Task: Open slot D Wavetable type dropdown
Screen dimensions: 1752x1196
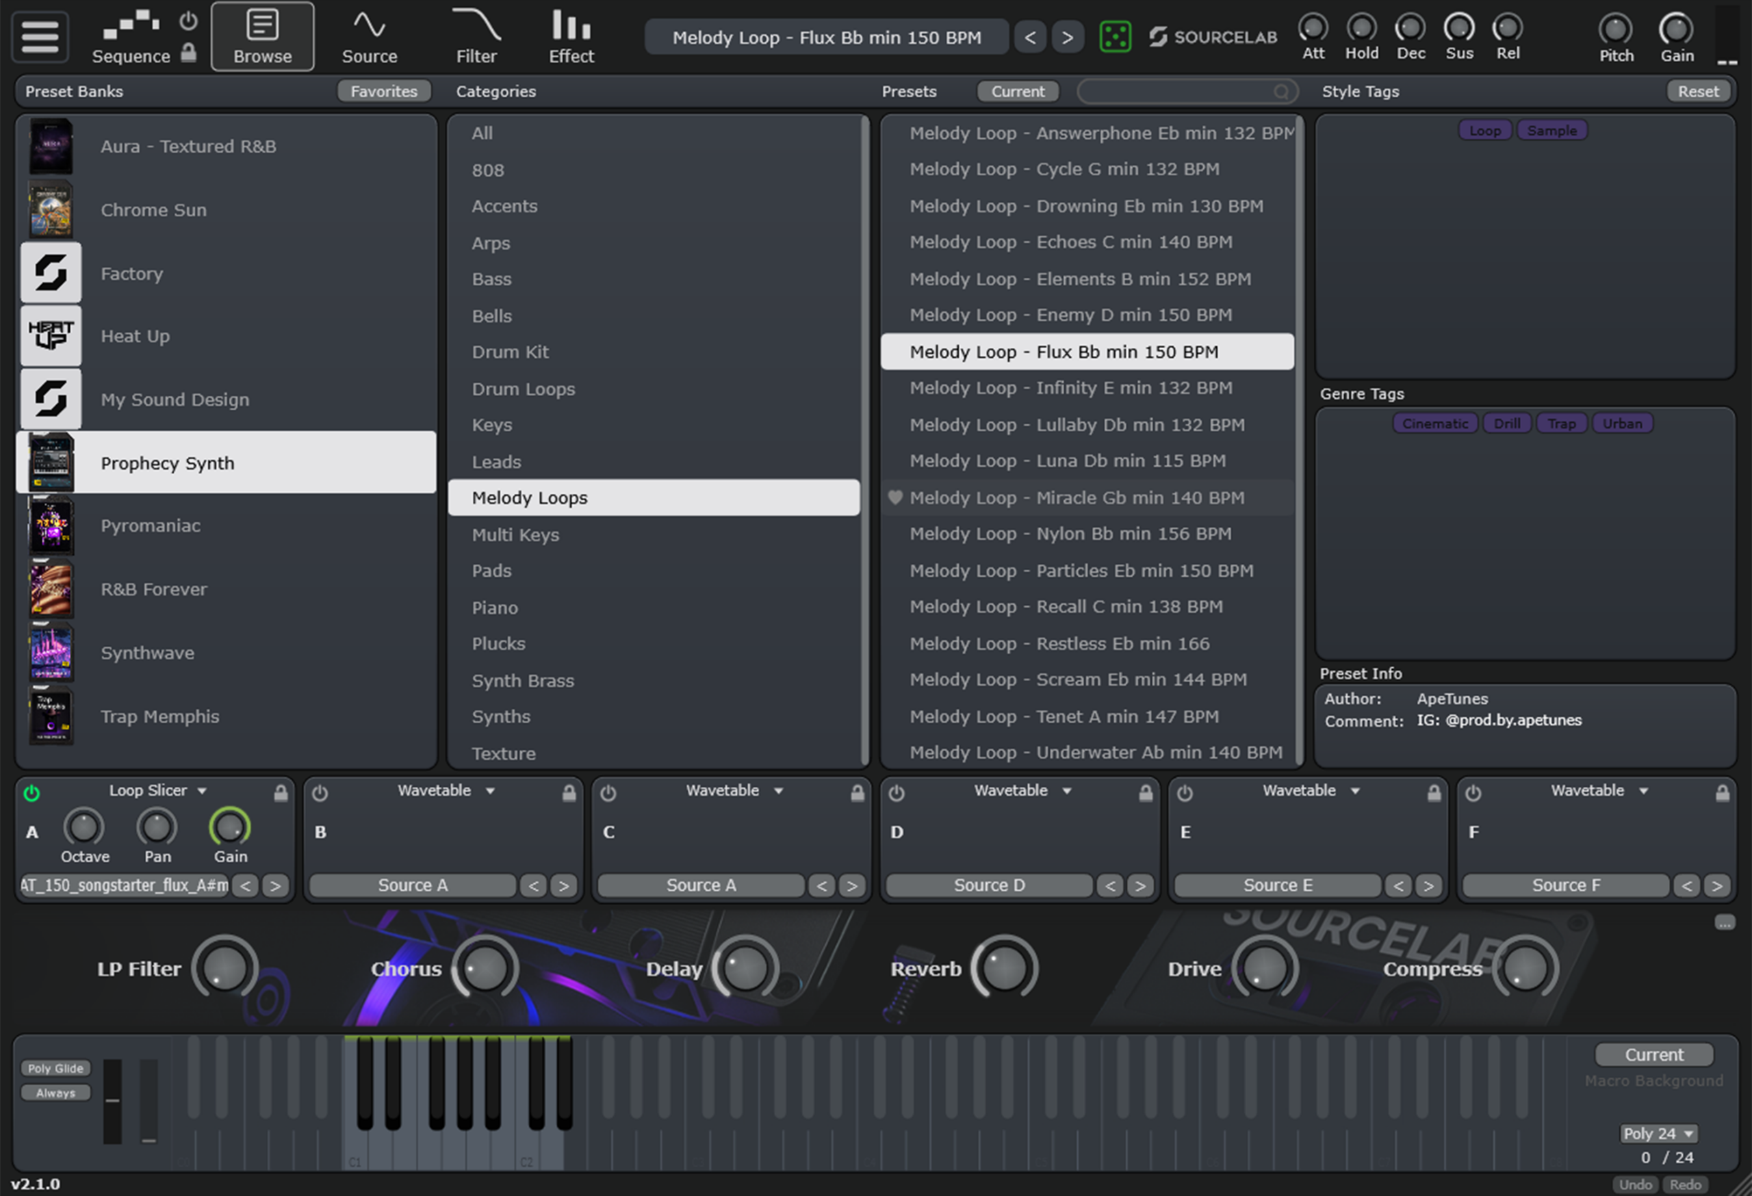Action: 1023,790
